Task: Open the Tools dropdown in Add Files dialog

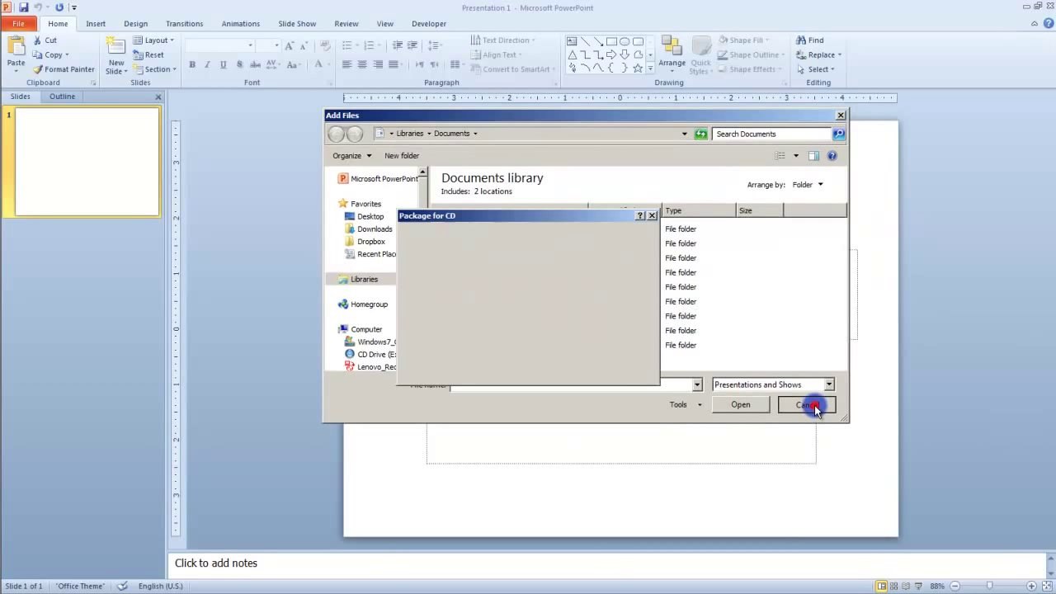Action: click(x=686, y=404)
